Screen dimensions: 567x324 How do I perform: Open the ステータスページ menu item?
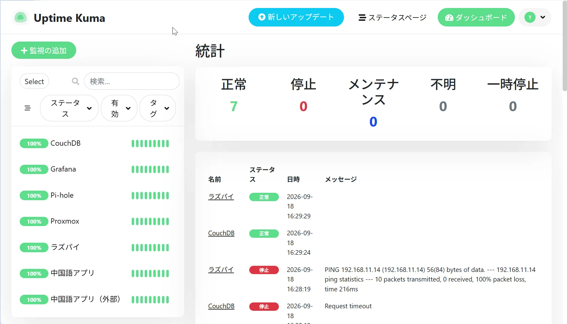[x=392, y=18]
